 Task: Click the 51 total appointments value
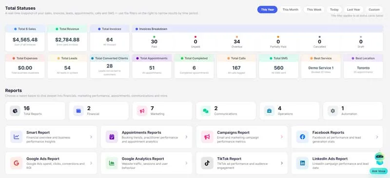pyautogui.click(x=152, y=68)
